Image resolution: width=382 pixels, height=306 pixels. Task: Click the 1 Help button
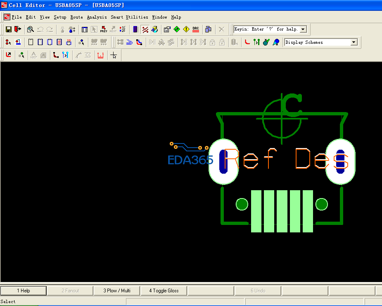[23, 291]
